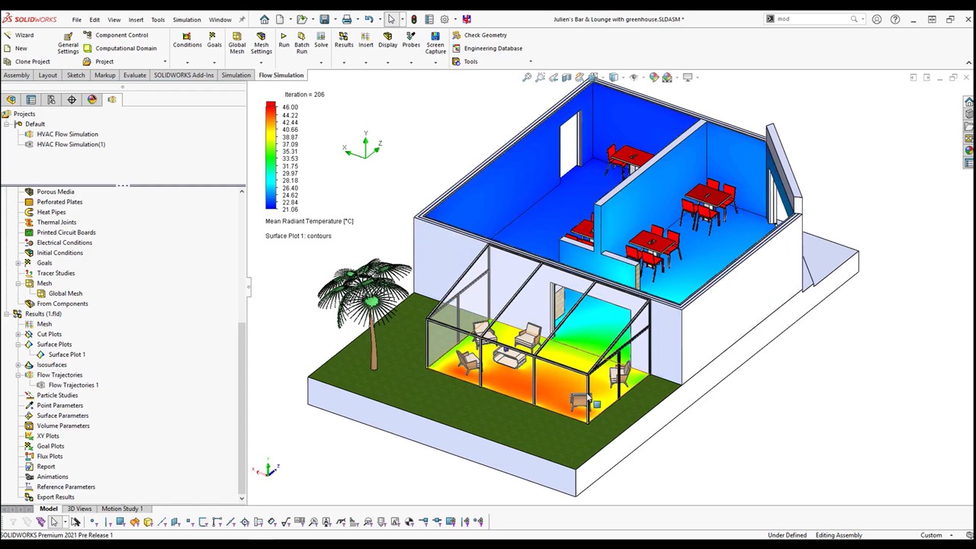The height and width of the screenshot is (549, 976).
Task: Click the Print icon in the top toolbar
Action: (347, 19)
